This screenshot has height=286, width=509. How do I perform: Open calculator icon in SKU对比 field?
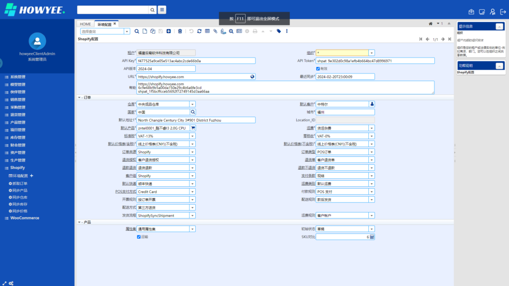[x=372, y=237]
